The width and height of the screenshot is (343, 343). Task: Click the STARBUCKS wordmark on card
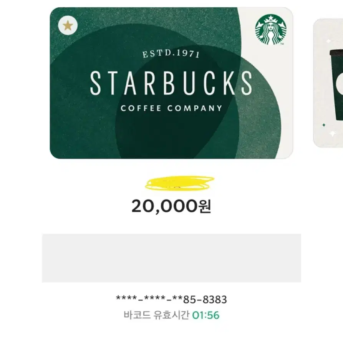point(171,83)
